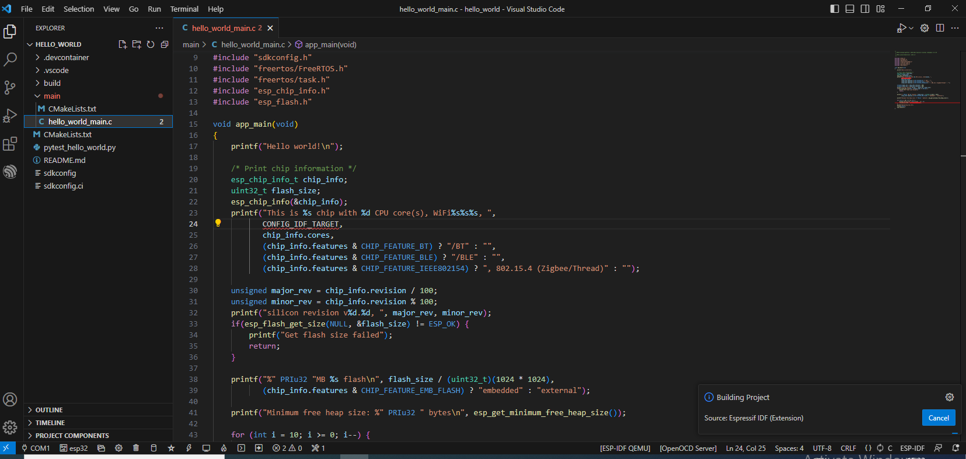
Task: Click the New Folder icon in Explorer
Action: [x=137, y=44]
